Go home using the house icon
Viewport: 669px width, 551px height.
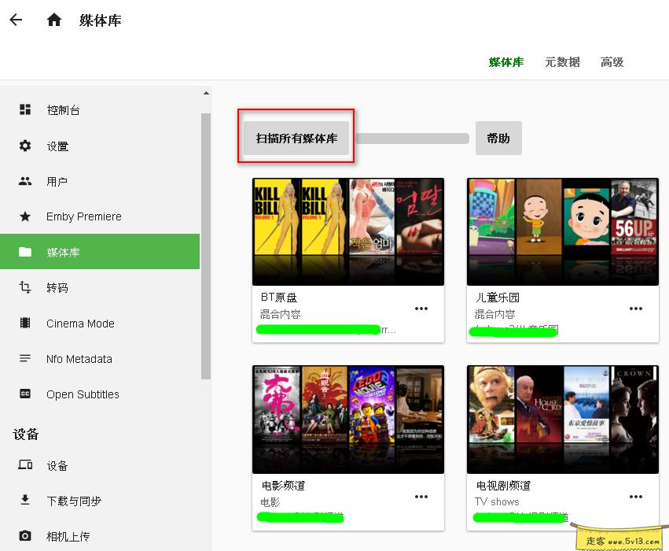pyautogui.click(x=53, y=20)
